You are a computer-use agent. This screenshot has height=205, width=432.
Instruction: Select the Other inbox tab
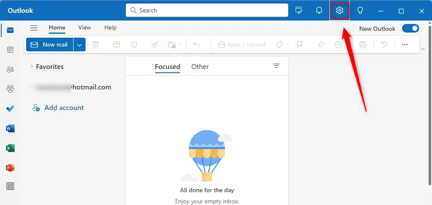click(x=200, y=66)
